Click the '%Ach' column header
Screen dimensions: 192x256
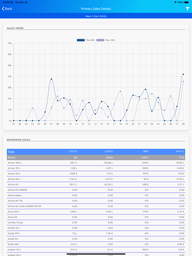(x=145, y=157)
